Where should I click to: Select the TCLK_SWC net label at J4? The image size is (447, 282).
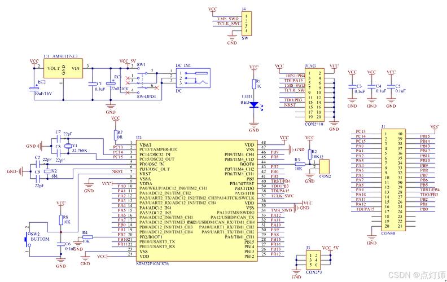[x=229, y=24]
